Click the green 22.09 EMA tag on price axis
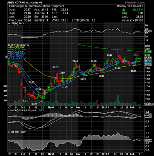154x156 pixels. pos(148,51)
